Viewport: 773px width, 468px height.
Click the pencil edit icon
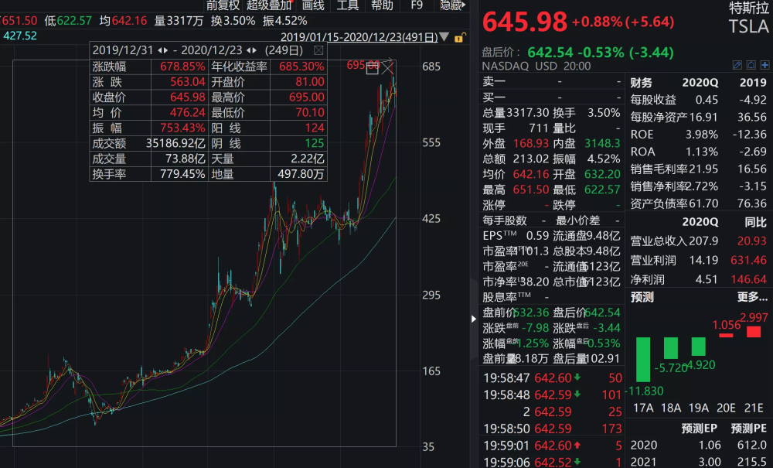pos(737,65)
